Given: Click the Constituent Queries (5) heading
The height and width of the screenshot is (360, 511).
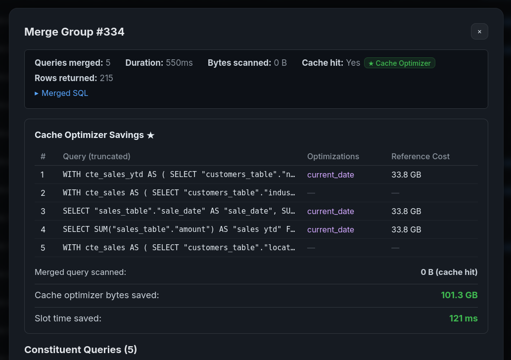Looking at the screenshot, I should pyautogui.click(x=81, y=350).
